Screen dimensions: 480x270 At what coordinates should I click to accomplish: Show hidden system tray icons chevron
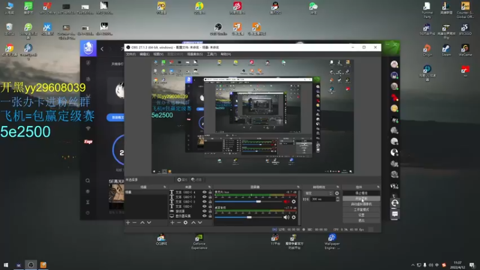(413, 265)
